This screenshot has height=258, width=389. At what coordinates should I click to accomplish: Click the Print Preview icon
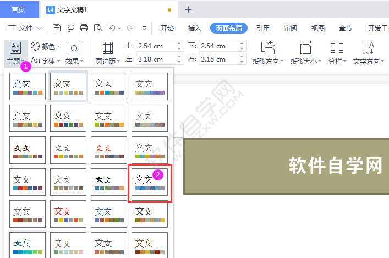98,28
